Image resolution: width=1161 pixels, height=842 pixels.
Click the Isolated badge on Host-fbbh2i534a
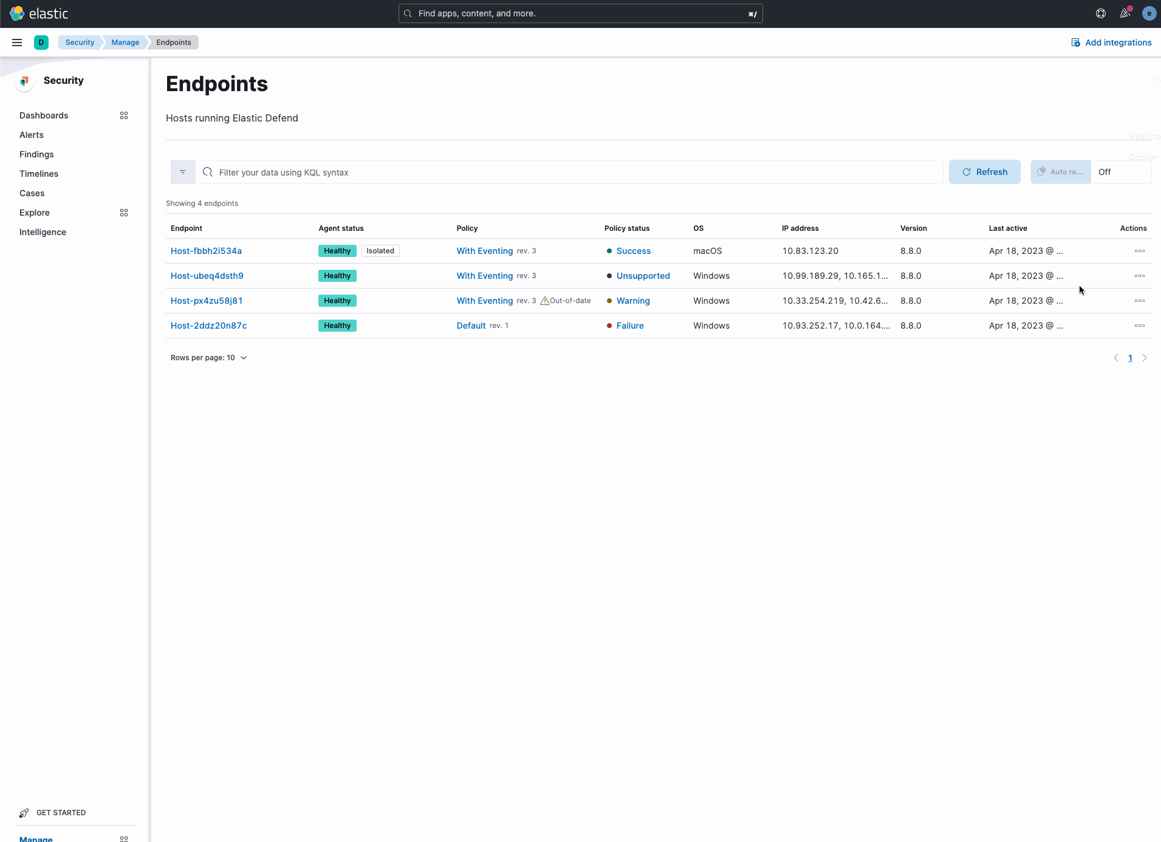[x=380, y=251]
